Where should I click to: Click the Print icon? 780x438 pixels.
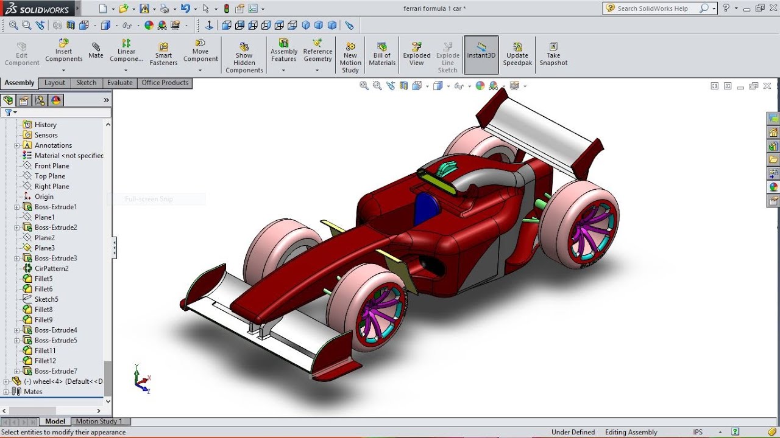[164, 9]
